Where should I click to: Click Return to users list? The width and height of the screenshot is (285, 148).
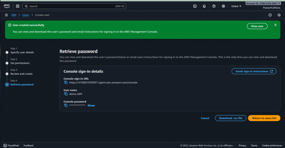(264, 118)
